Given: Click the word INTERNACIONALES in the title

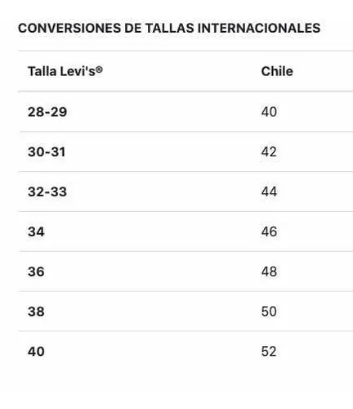Looking at the screenshot, I should click(x=259, y=28).
